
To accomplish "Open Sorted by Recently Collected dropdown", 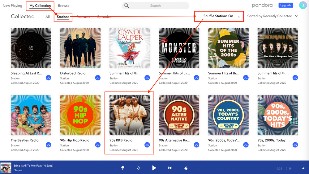I will tap(297, 16).
